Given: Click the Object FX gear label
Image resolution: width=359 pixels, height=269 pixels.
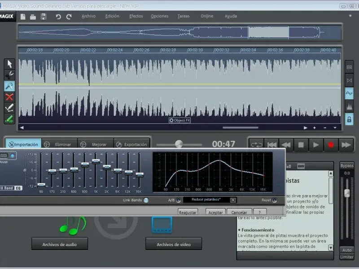Looking at the screenshot, I should click(x=179, y=120).
